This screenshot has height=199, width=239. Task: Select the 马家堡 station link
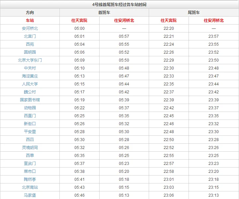[x=30, y=195]
